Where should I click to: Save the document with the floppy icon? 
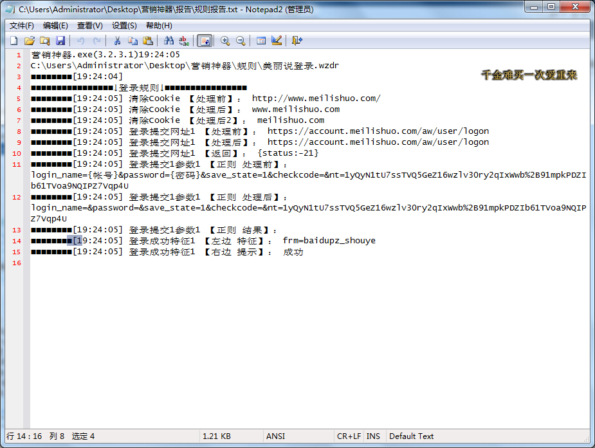coord(60,41)
